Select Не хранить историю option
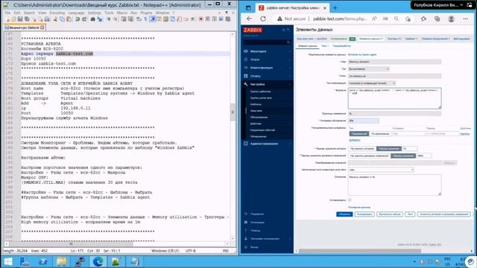 click(362, 149)
